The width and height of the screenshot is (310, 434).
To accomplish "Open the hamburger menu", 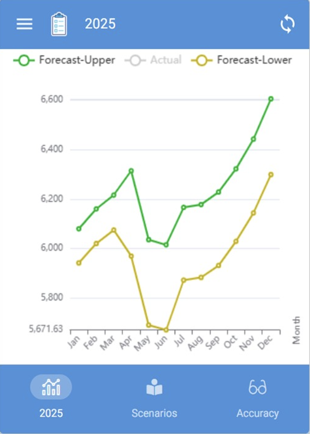I will pos(24,24).
